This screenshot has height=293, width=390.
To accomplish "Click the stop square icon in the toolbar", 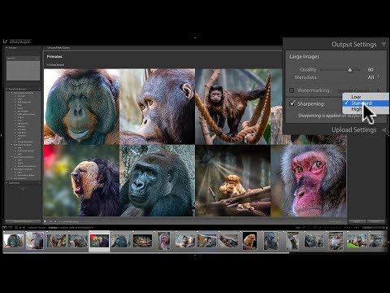I will click(45, 221).
